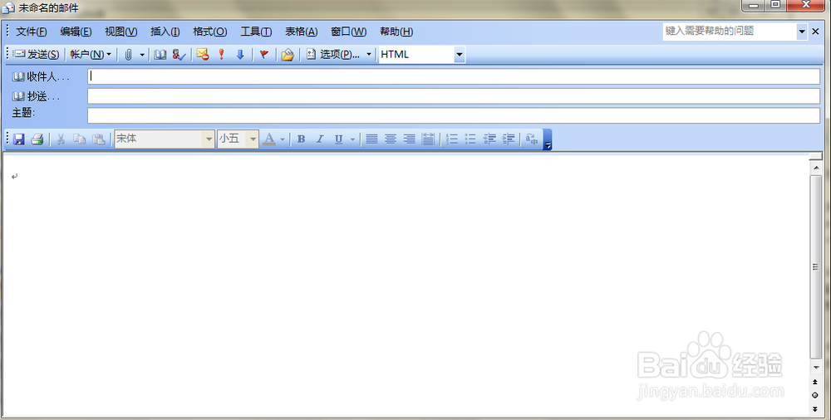Image resolution: width=831 pixels, height=420 pixels.
Task: Click the save floppy disk icon
Action: [x=19, y=139]
